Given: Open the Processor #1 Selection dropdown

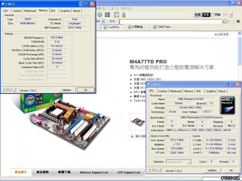Looking at the screenshot, I should click(189, 162).
